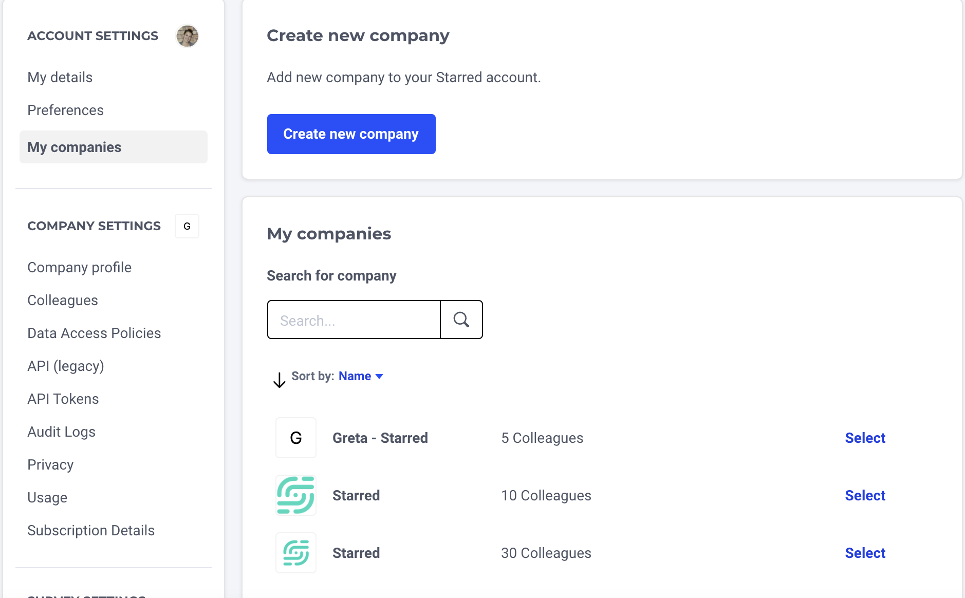
Task: Select the Greta - Starred company
Action: 865,438
